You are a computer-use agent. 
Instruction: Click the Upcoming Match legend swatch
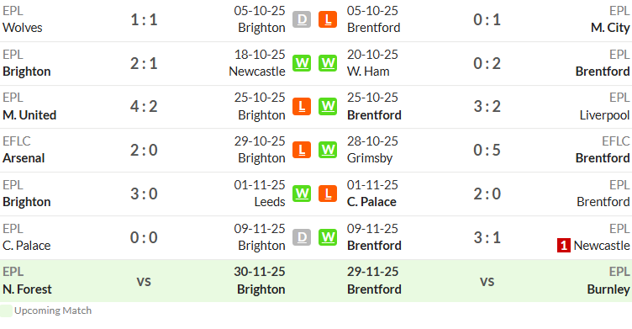point(6,310)
